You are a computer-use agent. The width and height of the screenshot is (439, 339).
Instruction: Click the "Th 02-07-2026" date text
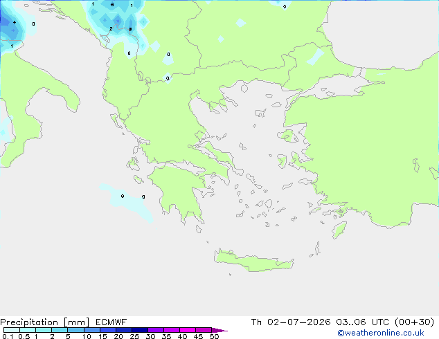291,322
